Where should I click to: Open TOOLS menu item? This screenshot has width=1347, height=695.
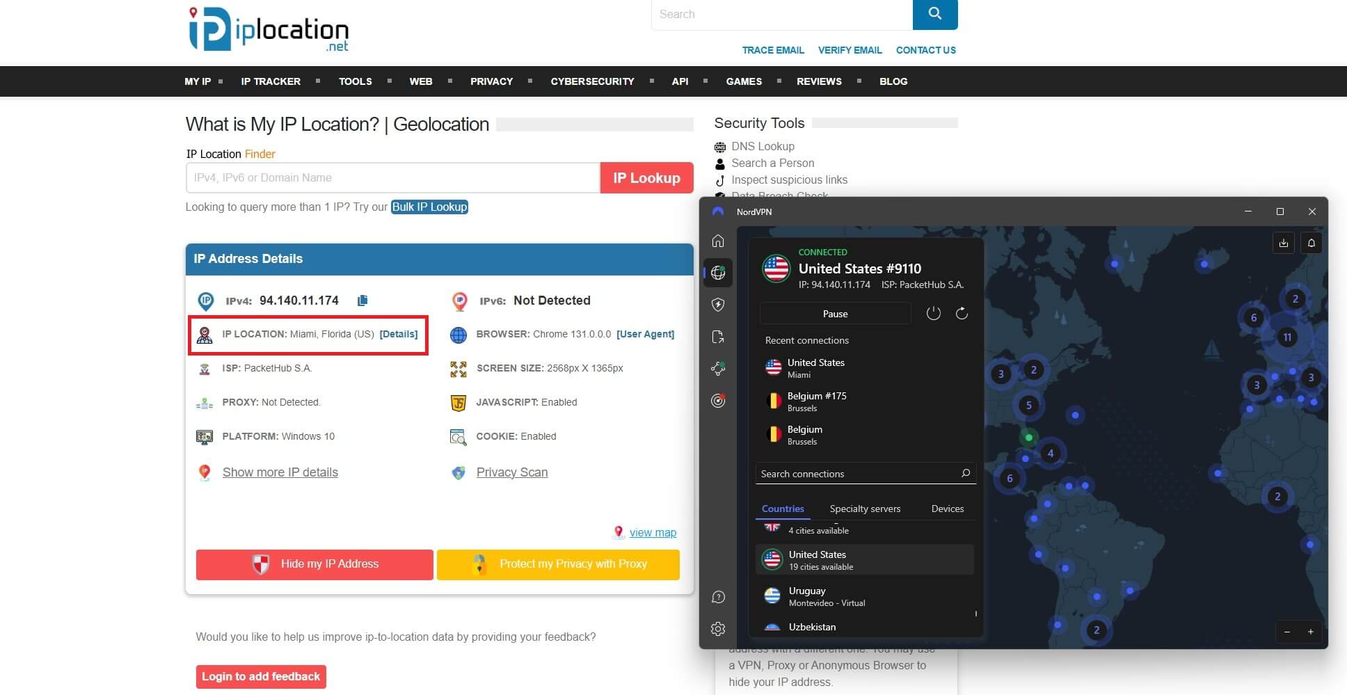point(356,81)
